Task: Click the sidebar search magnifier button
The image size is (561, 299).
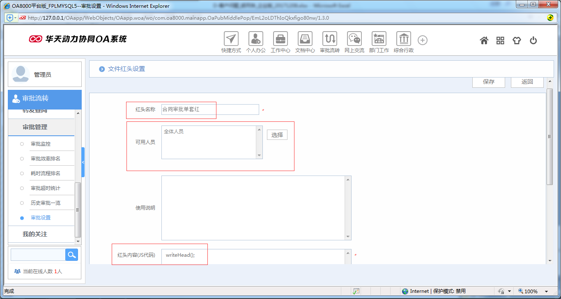Action: pyautogui.click(x=72, y=255)
